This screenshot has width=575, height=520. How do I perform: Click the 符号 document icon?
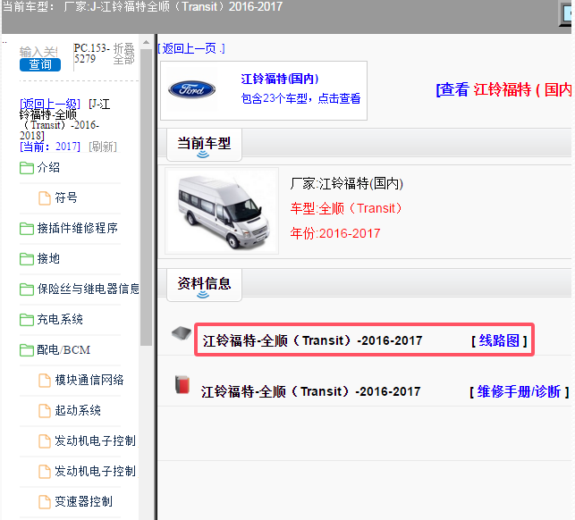45,198
